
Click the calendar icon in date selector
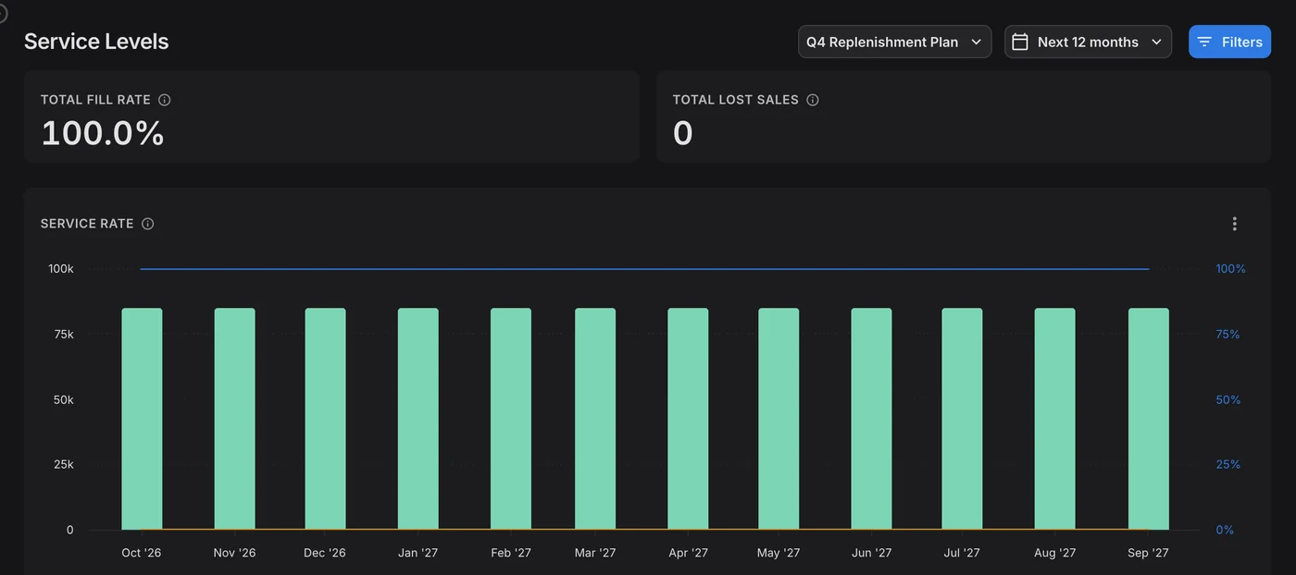pyautogui.click(x=1020, y=42)
